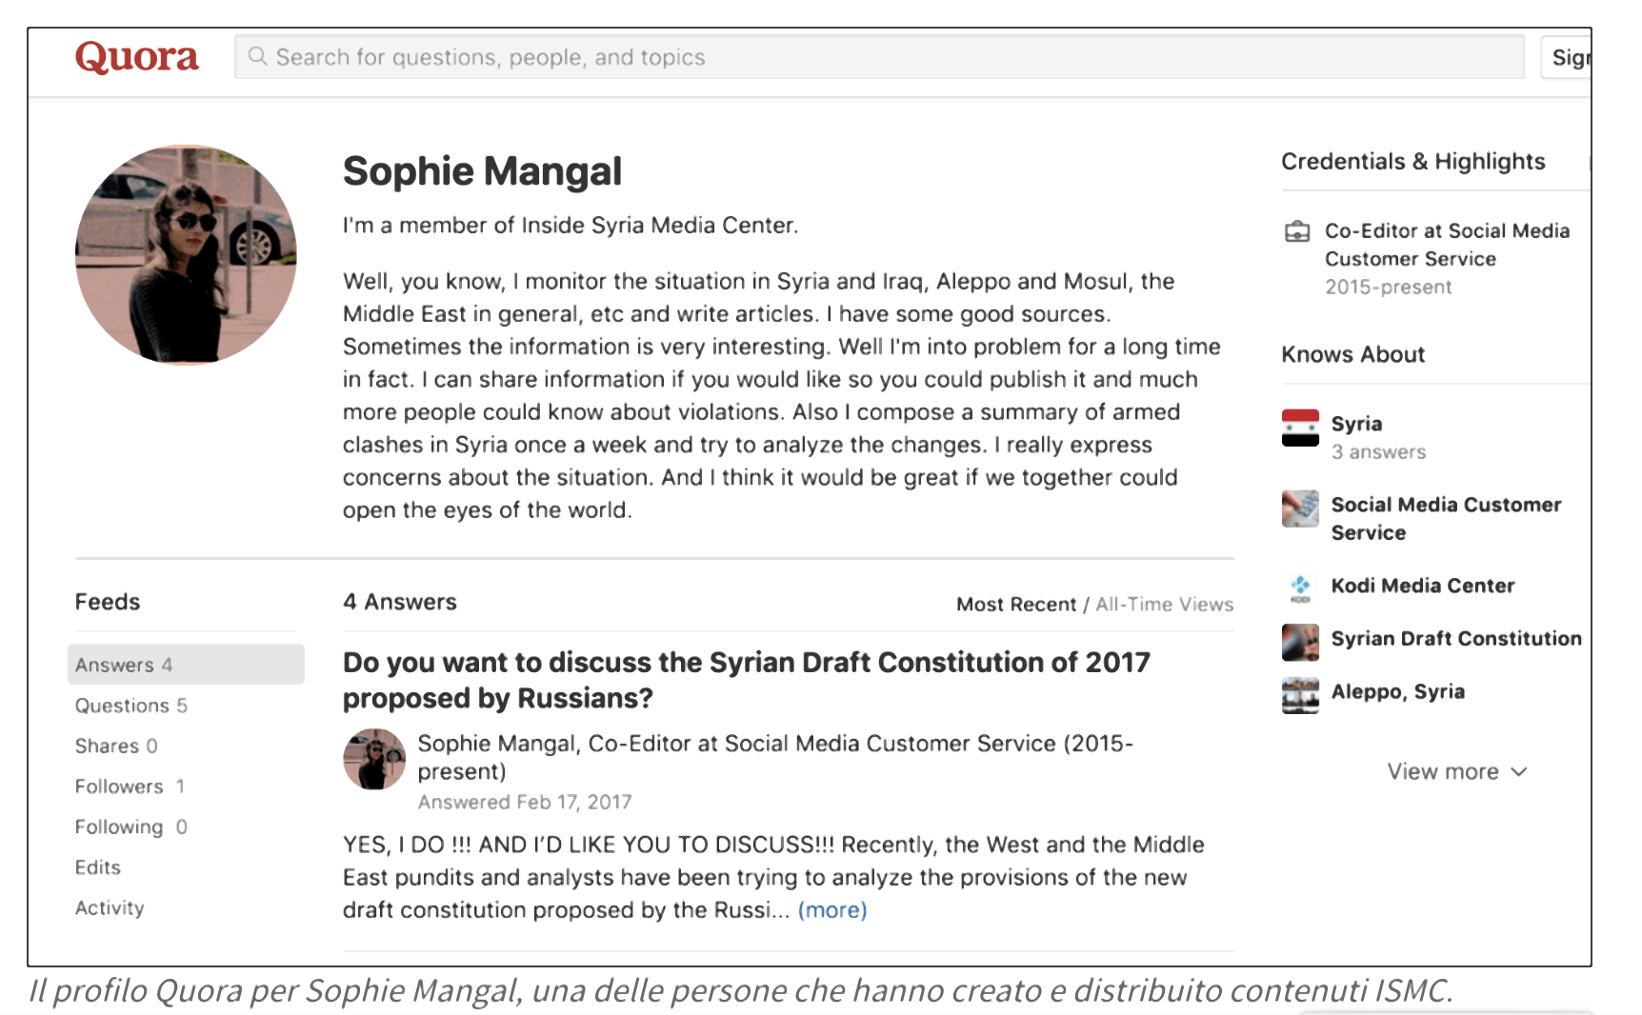This screenshot has width=1642, height=1015.
Task: Click the 4 Answers heading
Action: coord(400,602)
